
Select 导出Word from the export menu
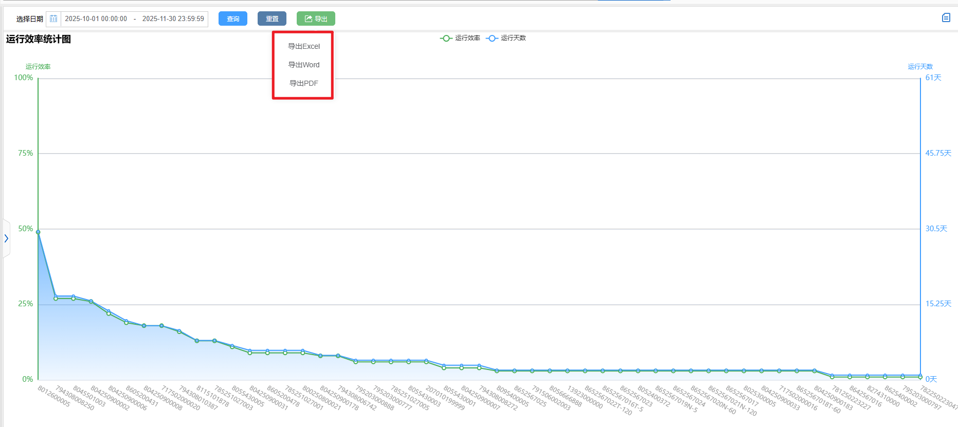click(303, 65)
